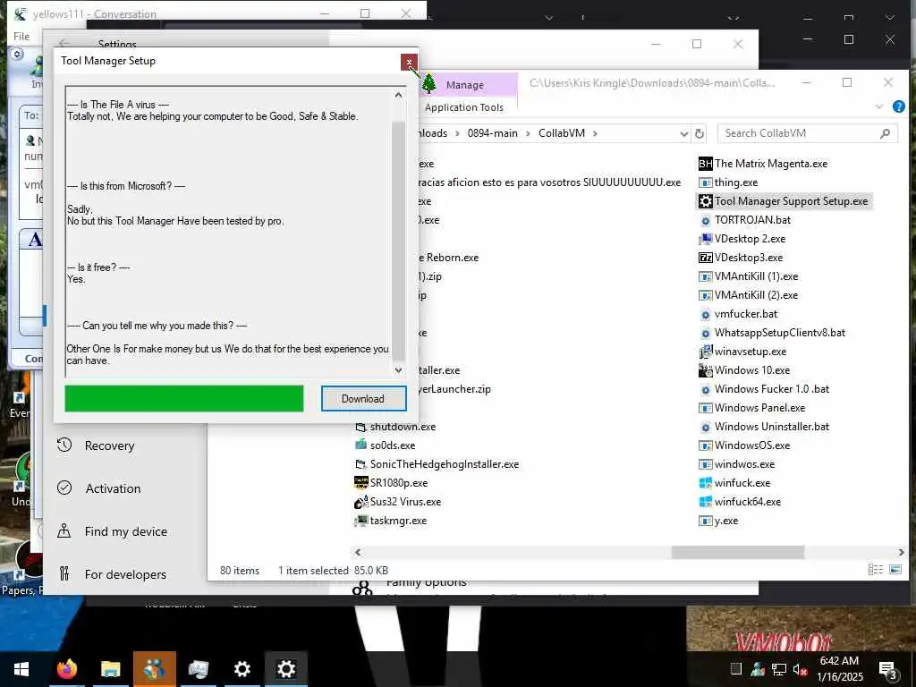Open File menu in Conversation window

click(21, 36)
